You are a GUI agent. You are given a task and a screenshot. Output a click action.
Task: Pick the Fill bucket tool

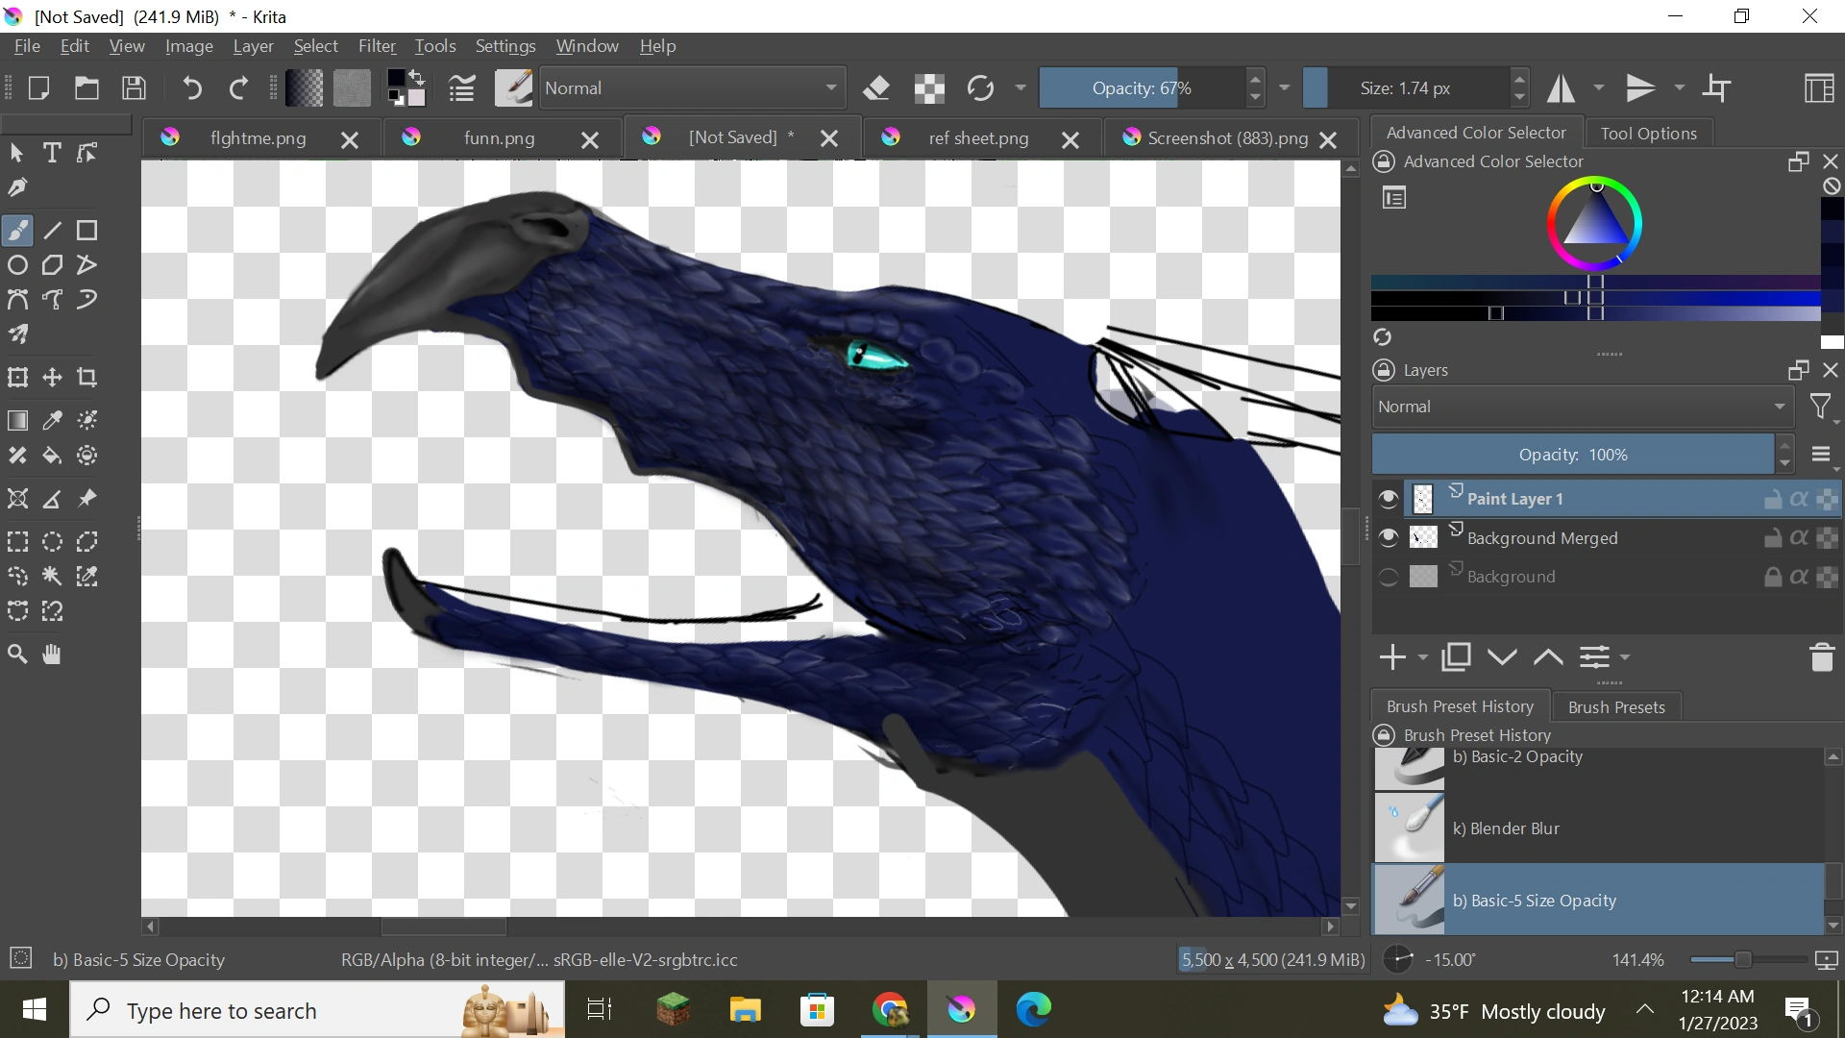(x=53, y=456)
